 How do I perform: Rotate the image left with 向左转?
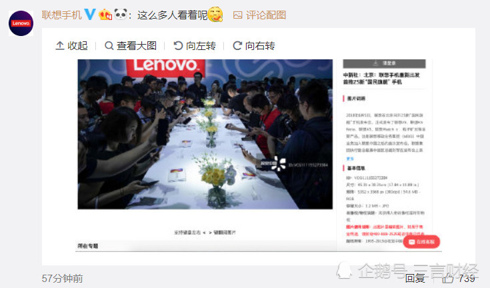[x=195, y=46]
